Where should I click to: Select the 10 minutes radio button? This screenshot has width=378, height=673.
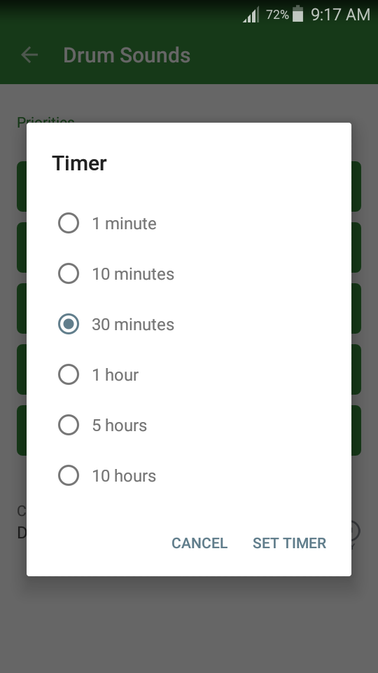pos(69,273)
